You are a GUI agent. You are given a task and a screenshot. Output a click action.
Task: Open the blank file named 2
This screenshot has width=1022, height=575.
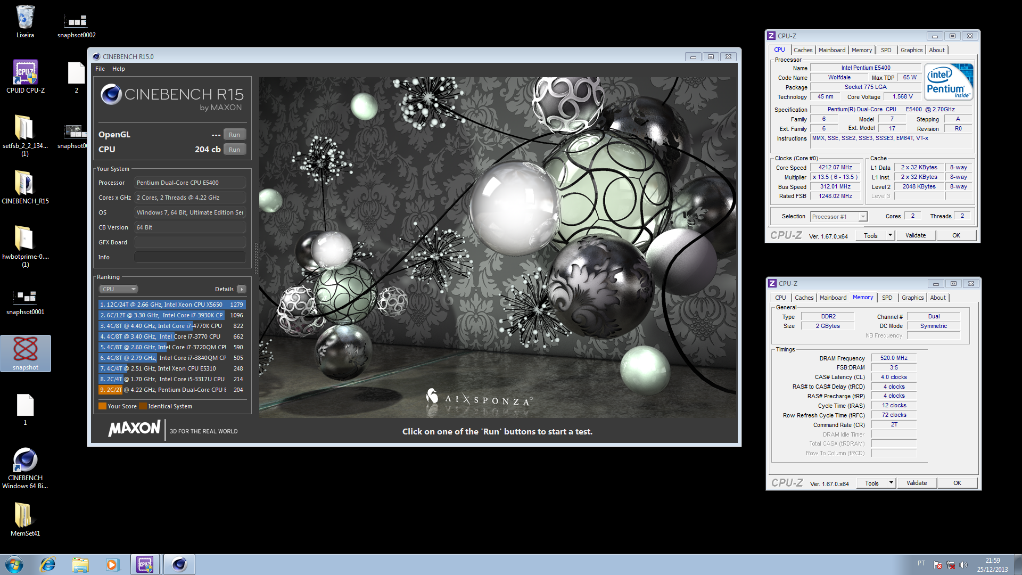pyautogui.click(x=76, y=77)
